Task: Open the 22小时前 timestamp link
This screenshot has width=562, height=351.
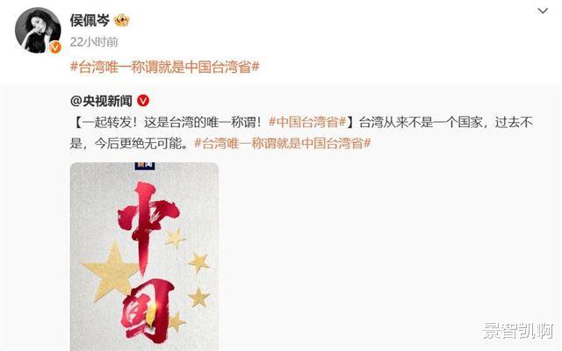Action: (x=94, y=42)
